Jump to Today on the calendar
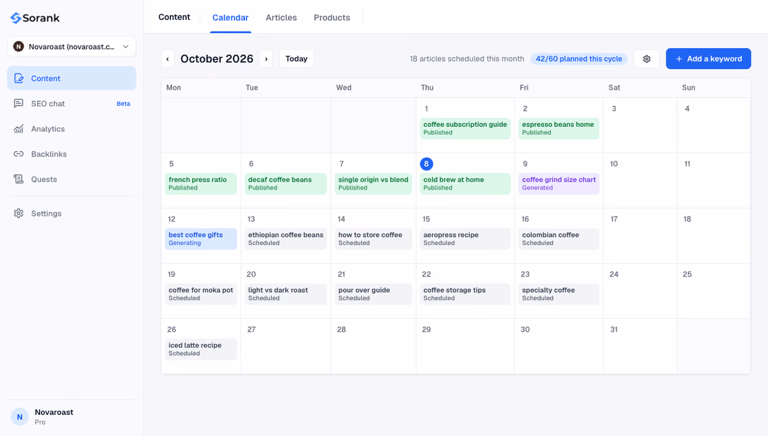Viewport: 768px width, 436px height. tap(296, 59)
